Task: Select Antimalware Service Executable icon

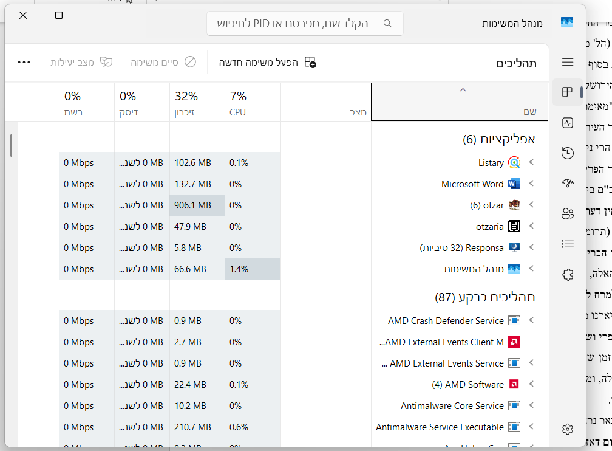Action: [514, 427]
